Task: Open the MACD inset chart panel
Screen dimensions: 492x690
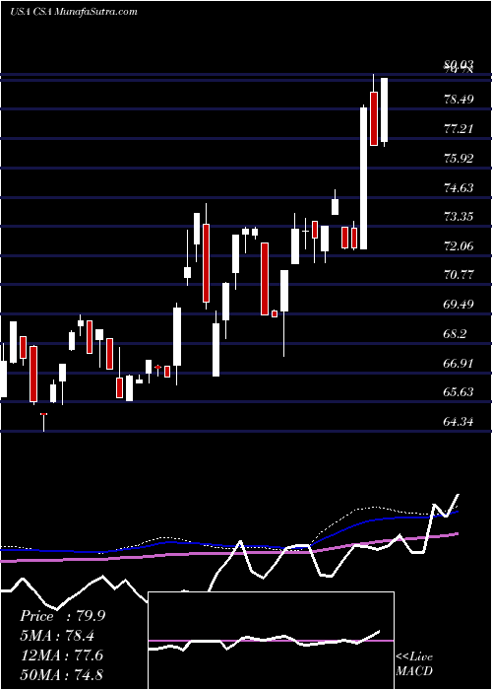Action: tap(272, 641)
